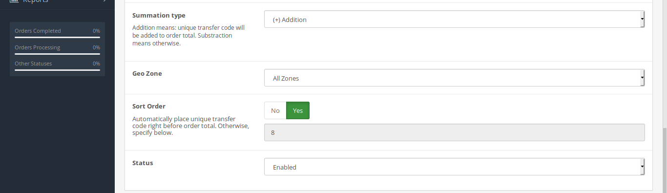
Task: Click the Orders Processing progress bar
Action: (x=57, y=54)
